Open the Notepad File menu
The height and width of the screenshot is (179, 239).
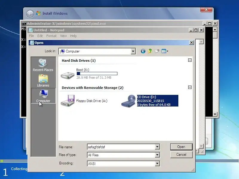coord(31,36)
